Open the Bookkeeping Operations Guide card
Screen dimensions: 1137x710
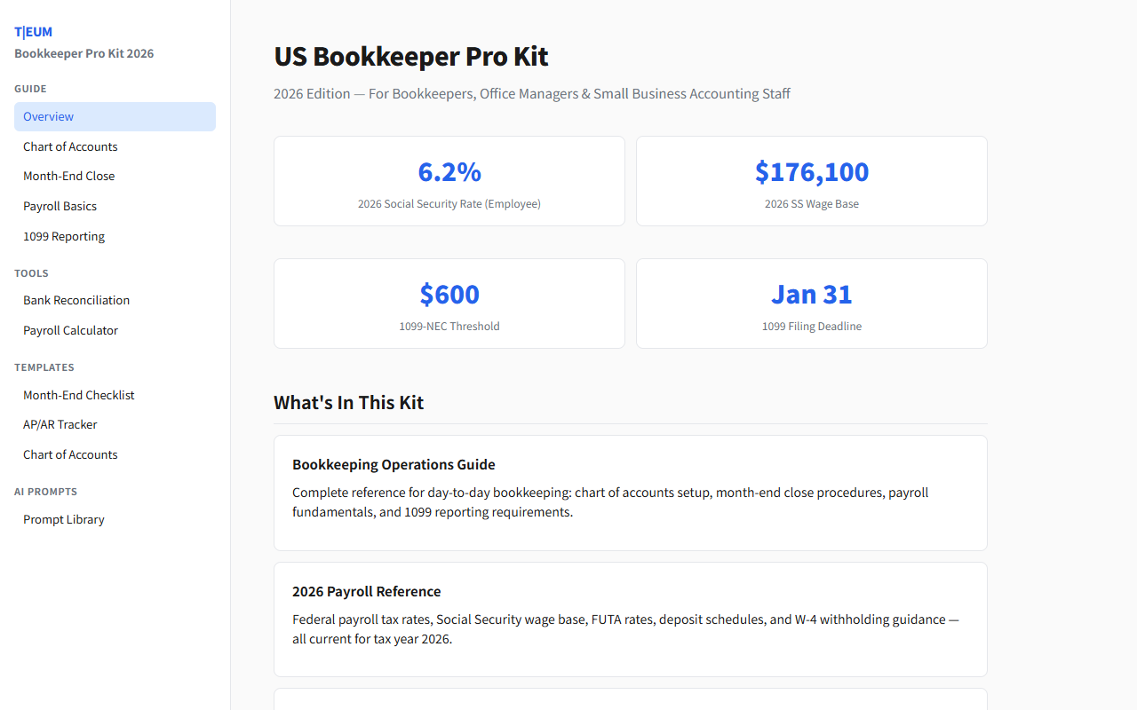pos(630,493)
